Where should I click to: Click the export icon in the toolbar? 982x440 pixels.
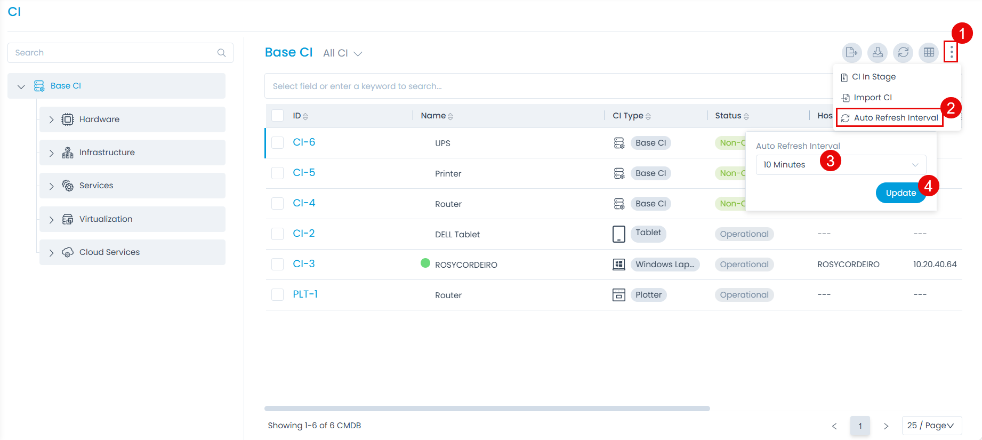(x=851, y=52)
